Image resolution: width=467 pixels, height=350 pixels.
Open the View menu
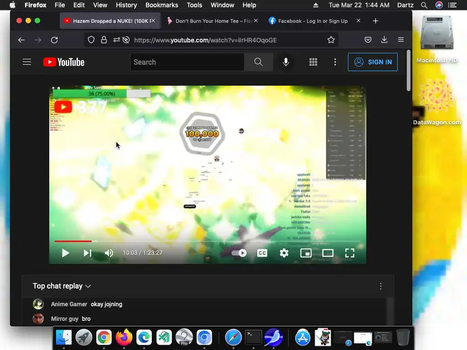click(100, 5)
